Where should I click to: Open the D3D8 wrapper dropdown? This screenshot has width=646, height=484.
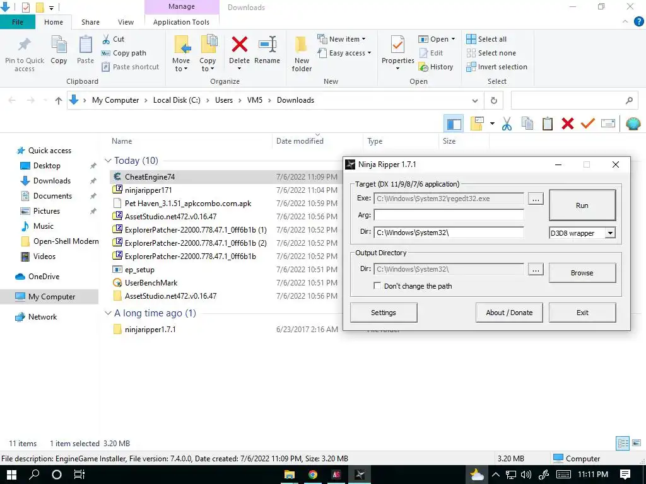[610, 233]
